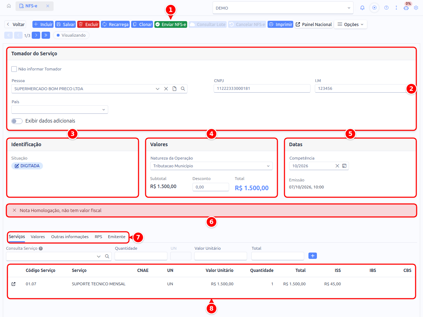This screenshot has width=423, height=317.
Task: Open the settings gear
Action: [x=416, y=8]
